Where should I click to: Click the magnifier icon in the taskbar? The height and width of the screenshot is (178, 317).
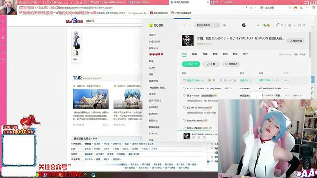[93, 175]
